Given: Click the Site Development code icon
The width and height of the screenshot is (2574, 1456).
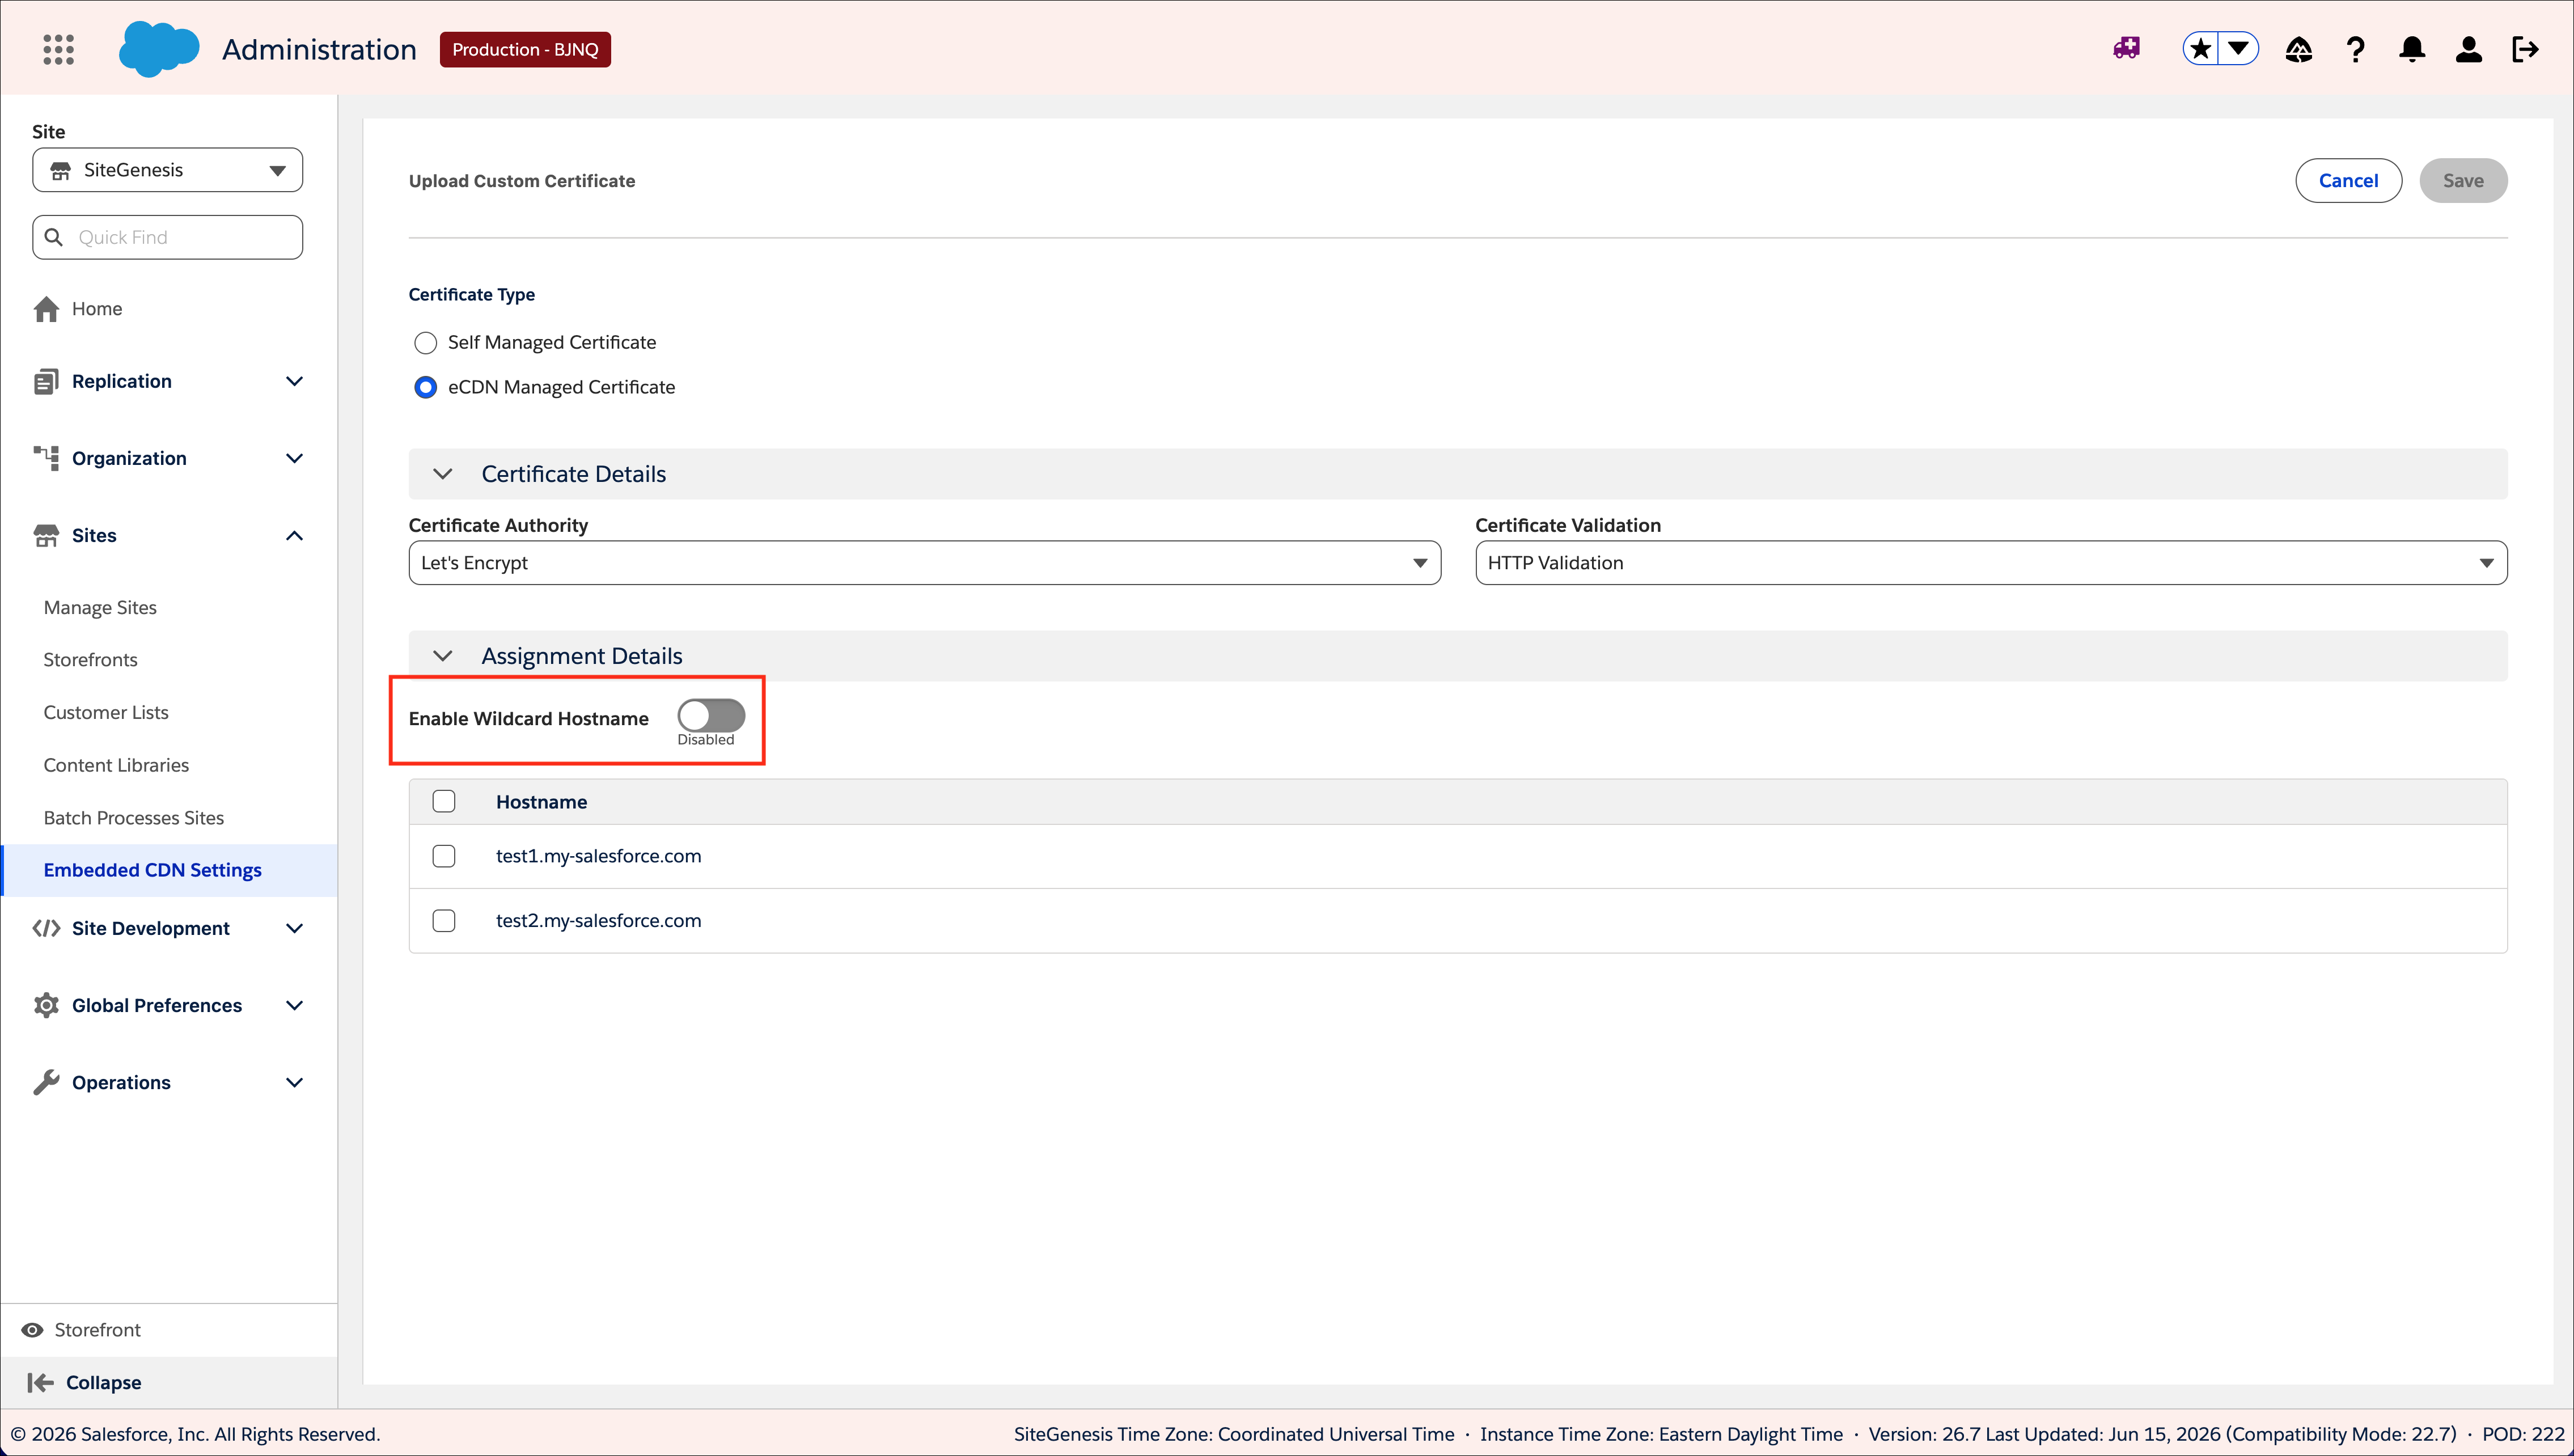Looking at the screenshot, I should [x=46, y=928].
